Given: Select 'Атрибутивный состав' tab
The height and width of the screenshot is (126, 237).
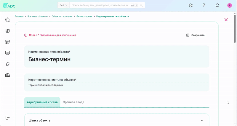Looking at the screenshot, I should (x=42, y=102).
